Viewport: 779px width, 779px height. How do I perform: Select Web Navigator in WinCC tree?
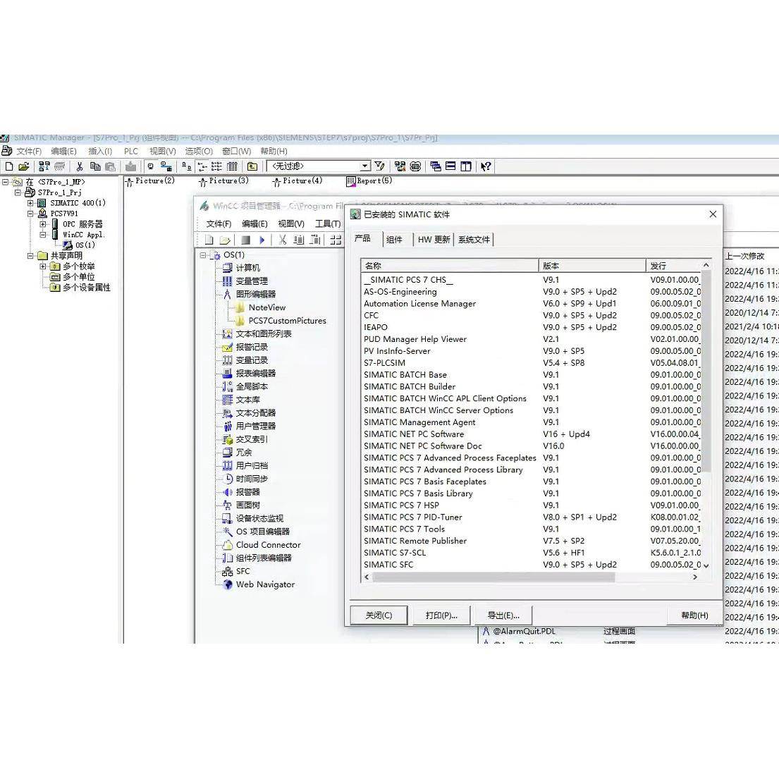tap(265, 584)
